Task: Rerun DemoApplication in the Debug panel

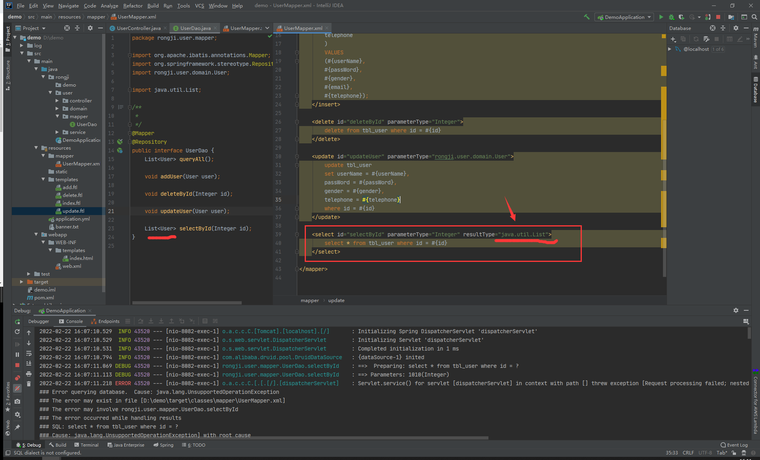Action: [17, 321]
